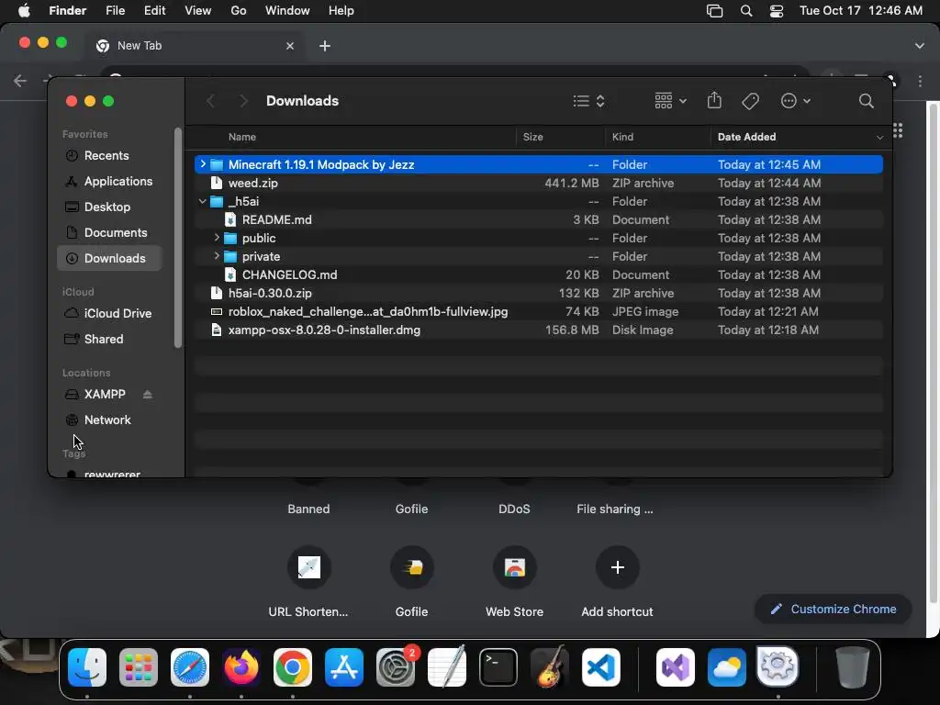940x705 pixels.
Task: Sort by Size column header
Action: point(532,137)
